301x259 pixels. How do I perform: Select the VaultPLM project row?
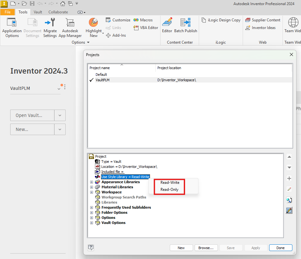[x=190, y=80]
